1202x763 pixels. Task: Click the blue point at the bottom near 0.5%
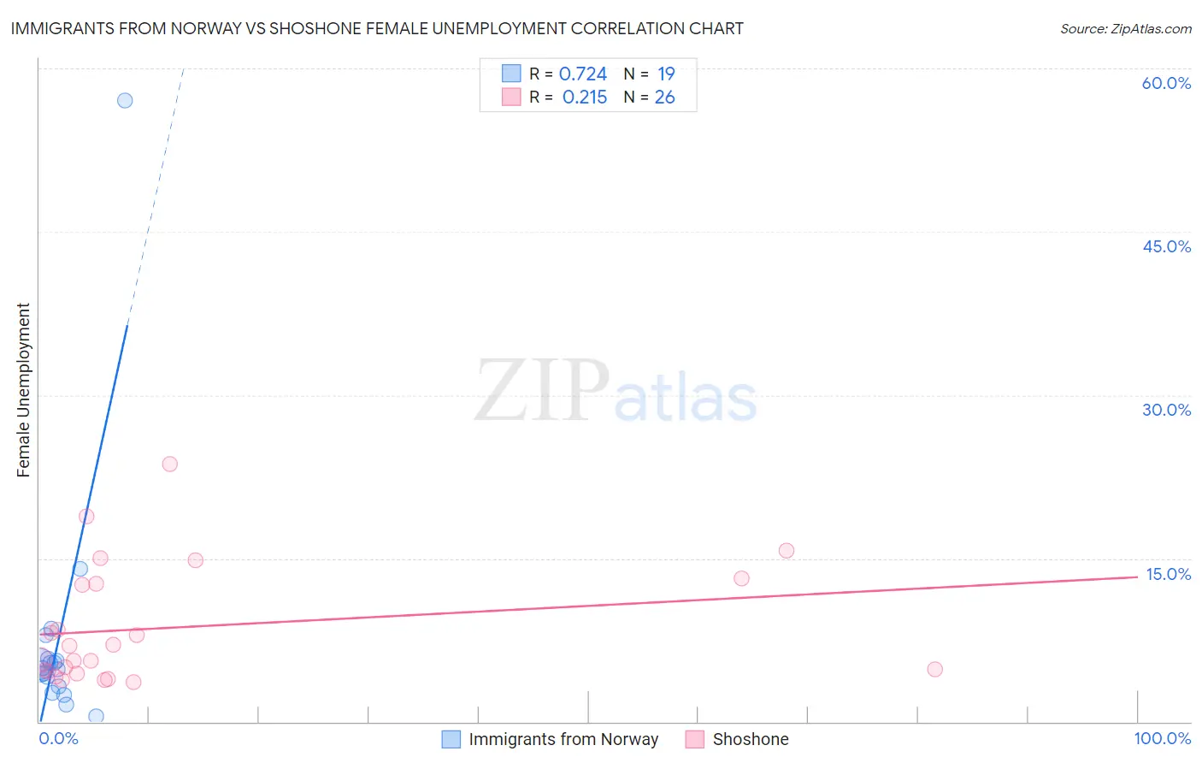click(96, 716)
